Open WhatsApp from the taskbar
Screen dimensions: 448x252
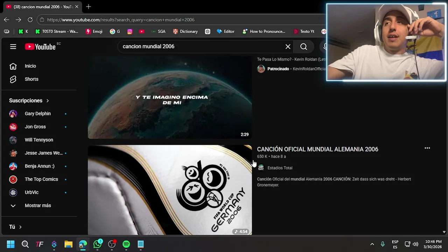pyautogui.click(x=97, y=244)
